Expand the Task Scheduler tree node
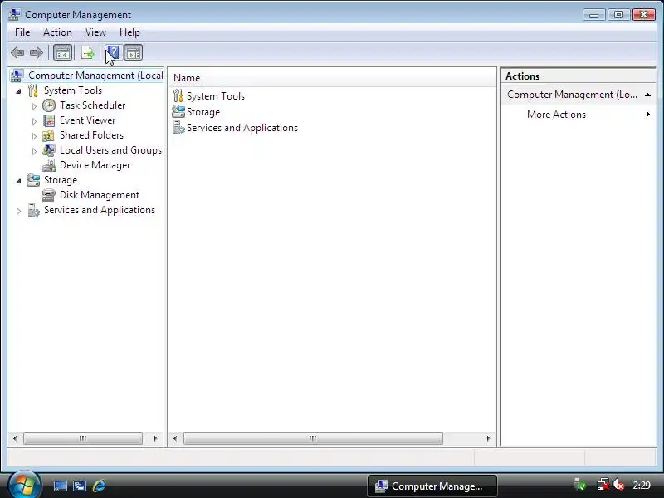664x498 pixels. pyautogui.click(x=34, y=106)
